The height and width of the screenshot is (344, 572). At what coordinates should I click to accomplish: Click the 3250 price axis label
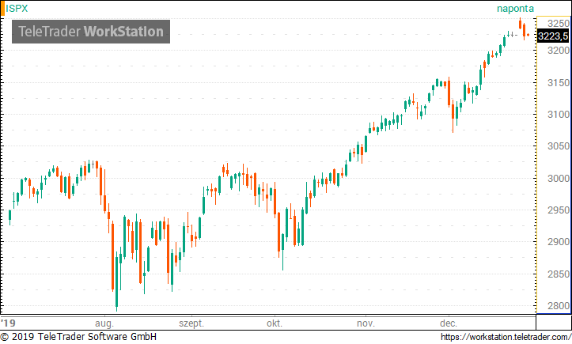(x=558, y=24)
